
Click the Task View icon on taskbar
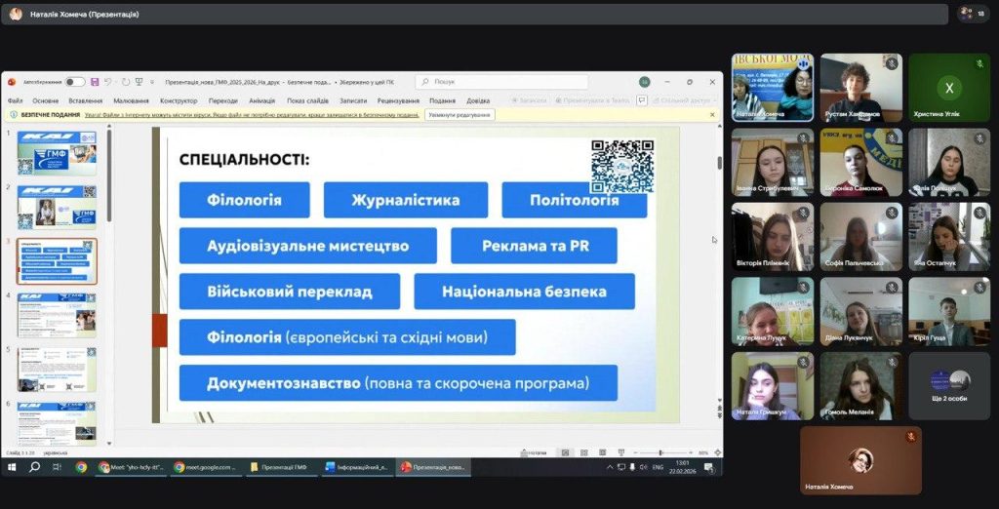(x=58, y=467)
